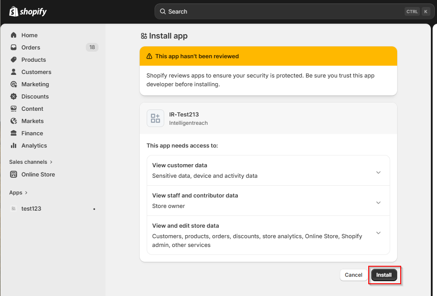Click the Shopify logo
This screenshot has height=296, width=437.
[28, 11]
